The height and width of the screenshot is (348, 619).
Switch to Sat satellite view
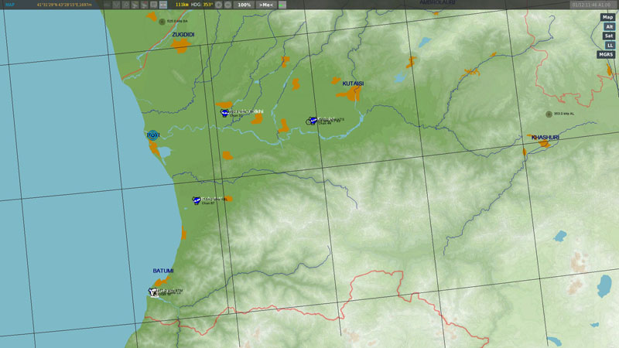tap(609, 36)
